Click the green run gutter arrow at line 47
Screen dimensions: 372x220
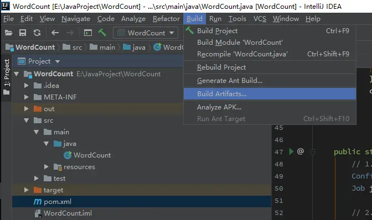(291, 151)
